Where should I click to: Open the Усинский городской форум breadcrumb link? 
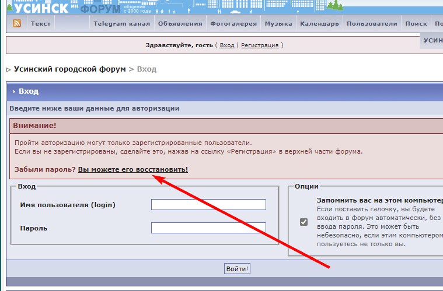pos(70,69)
